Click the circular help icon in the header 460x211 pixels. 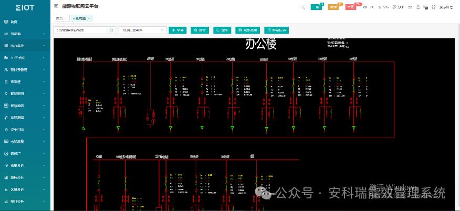tap(418, 7)
